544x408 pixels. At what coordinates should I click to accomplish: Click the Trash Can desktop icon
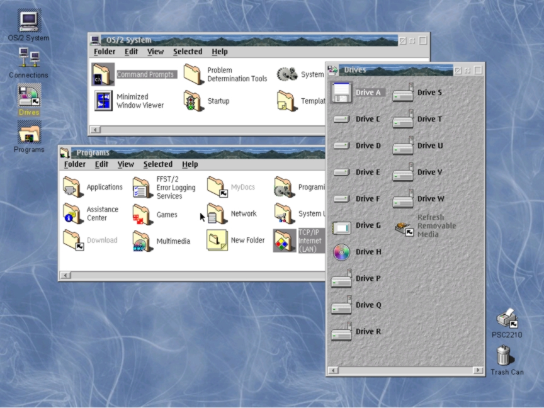point(504,356)
